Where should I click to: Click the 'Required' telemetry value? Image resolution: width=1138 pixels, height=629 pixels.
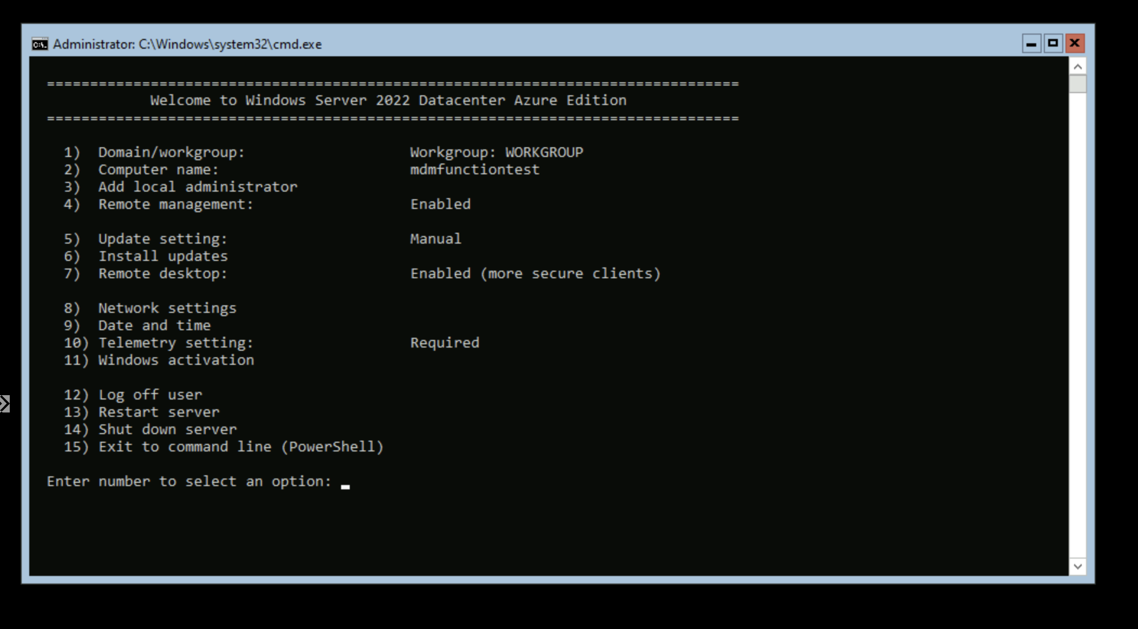pos(444,343)
